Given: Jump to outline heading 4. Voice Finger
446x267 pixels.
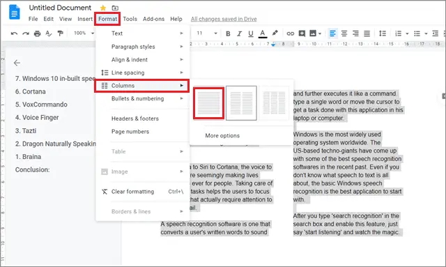Looking at the screenshot, I should click(x=37, y=118).
